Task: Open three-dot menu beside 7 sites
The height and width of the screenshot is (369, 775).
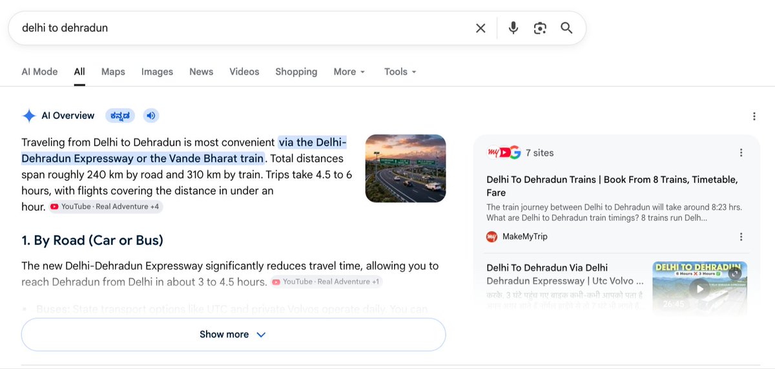Action: [741, 153]
